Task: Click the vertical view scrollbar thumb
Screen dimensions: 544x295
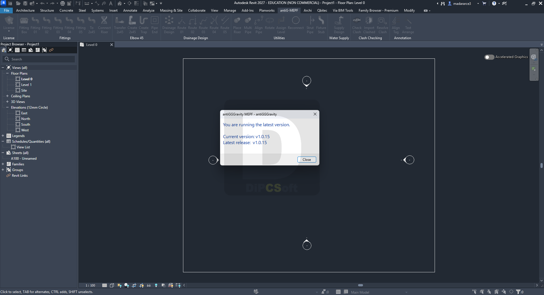Action: coord(541,165)
